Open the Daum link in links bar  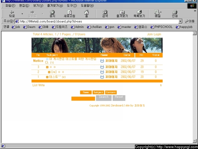pyautogui.click(x=29, y=27)
